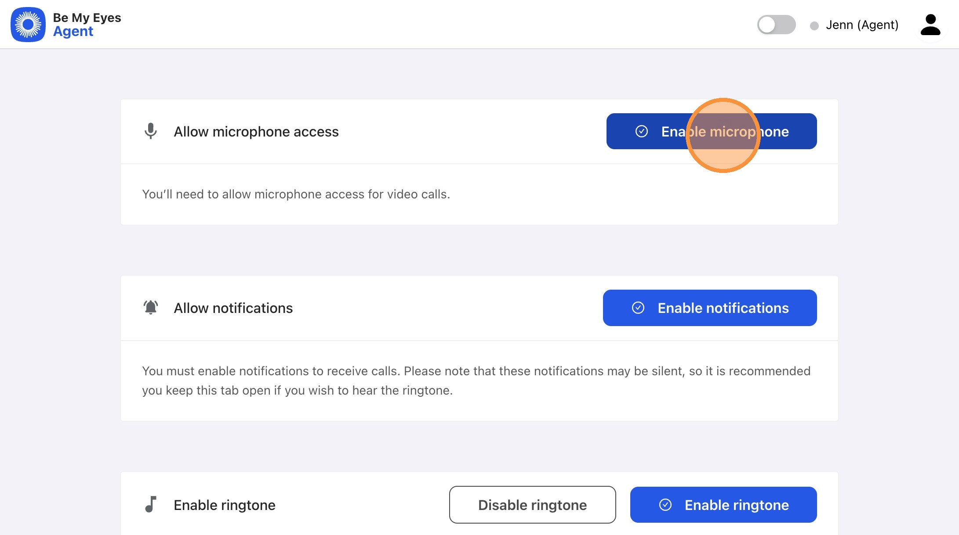Click the Enable ringtone heading text
Image resolution: width=959 pixels, height=535 pixels.
coord(225,505)
